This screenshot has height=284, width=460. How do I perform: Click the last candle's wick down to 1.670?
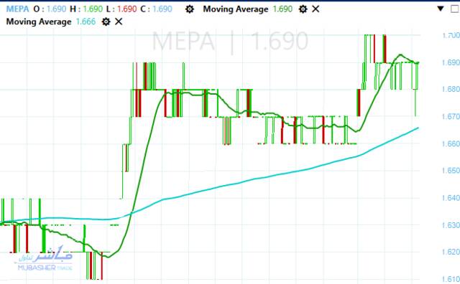415,103
